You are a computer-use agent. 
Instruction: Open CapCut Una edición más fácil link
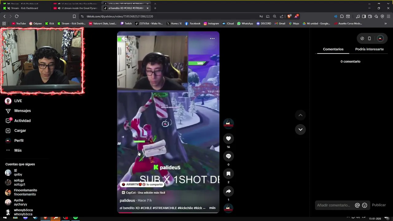(143, 193)
